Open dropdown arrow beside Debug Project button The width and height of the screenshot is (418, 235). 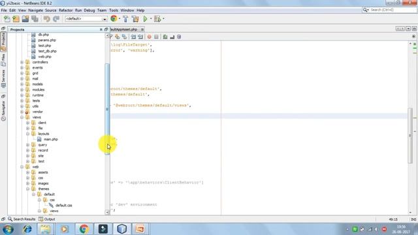(x=163, y=19)
